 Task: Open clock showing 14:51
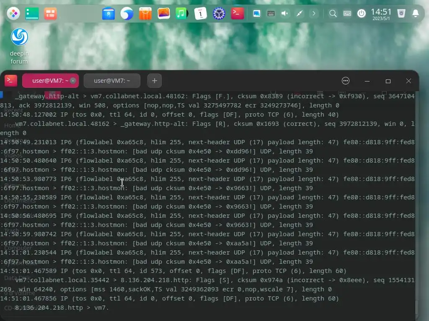pyautogui.click(x=381, y=14)
